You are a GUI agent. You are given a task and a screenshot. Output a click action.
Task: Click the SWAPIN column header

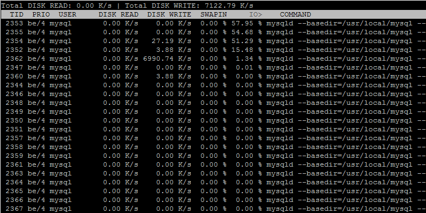(214, 14)
